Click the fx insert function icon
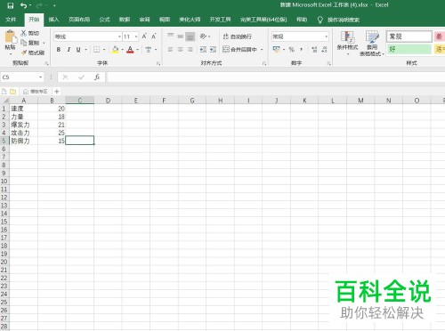This screenshot has height=331, width=445. (97, 77)
